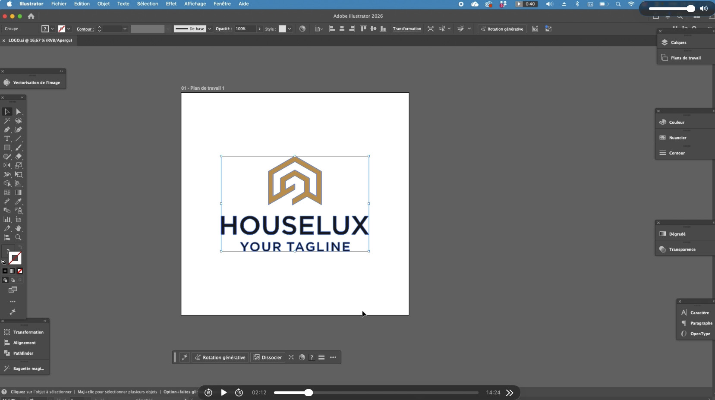This screenshot has height=400, width=715.
Task: Open the Calques panel
Action: click(x=678, y=42)
